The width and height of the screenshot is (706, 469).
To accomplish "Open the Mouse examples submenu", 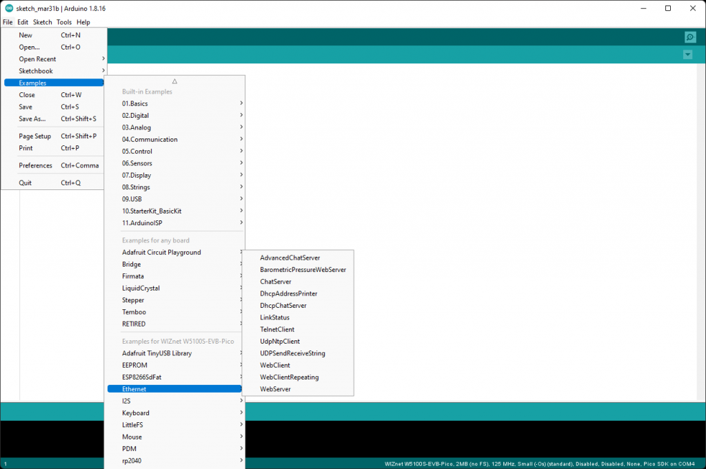I will pyautogui.click(x=174, y=437).
